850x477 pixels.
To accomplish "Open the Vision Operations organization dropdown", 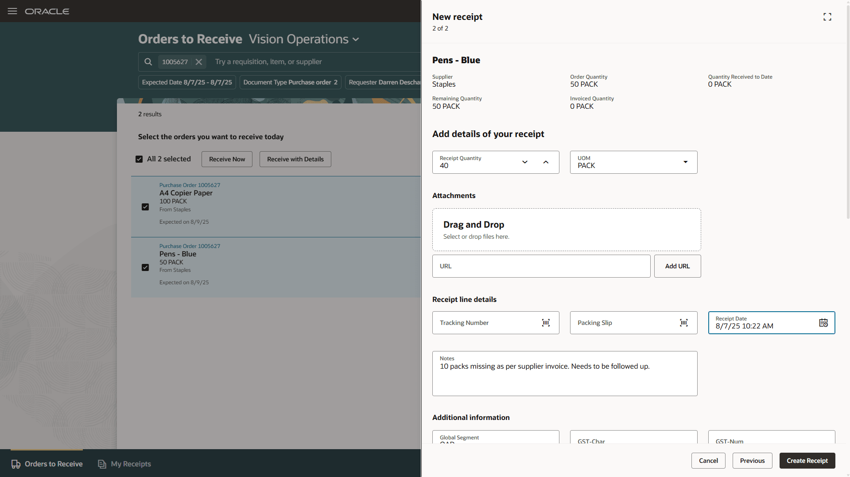I will (356, 39).
